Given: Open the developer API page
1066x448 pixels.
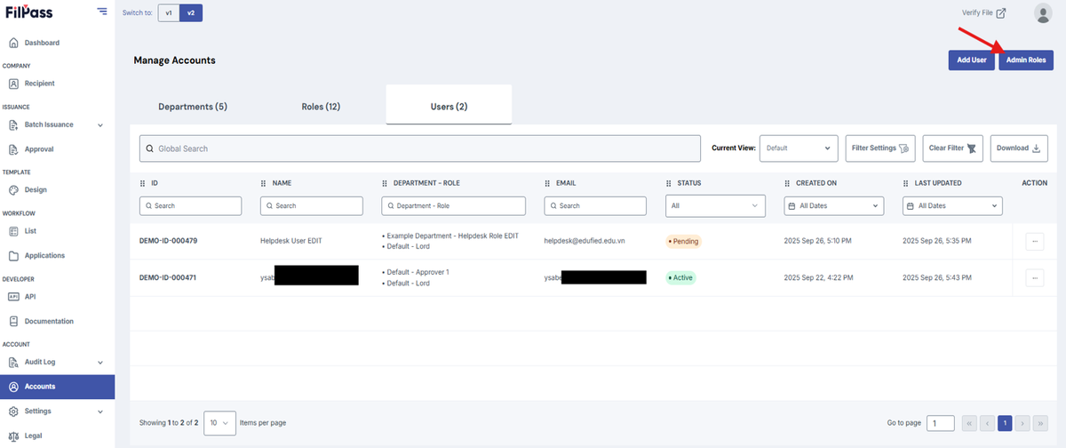Looking at the screenshot, I should point(30,297).
